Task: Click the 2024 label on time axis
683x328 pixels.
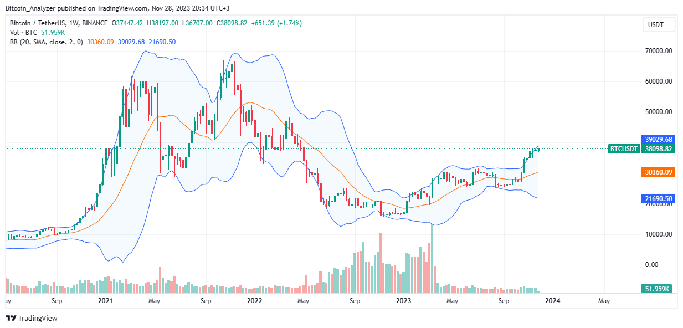Action: point(553,301)
